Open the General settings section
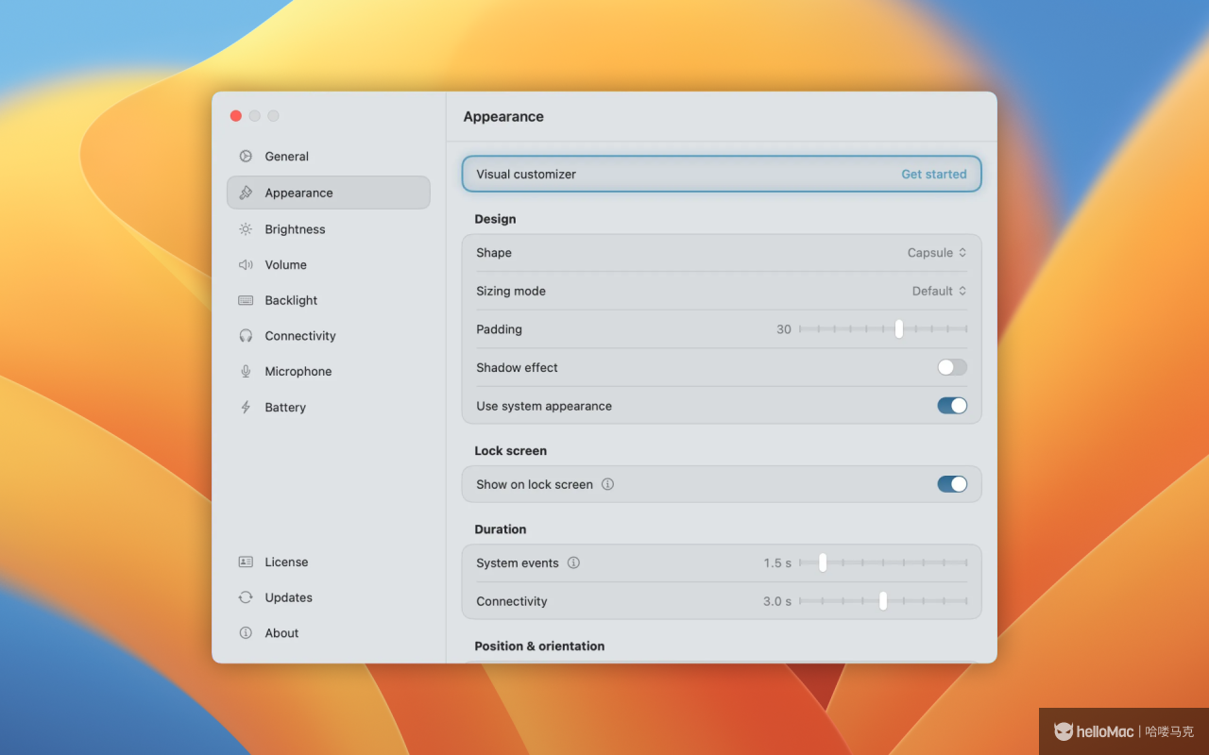 coord(286,157)
